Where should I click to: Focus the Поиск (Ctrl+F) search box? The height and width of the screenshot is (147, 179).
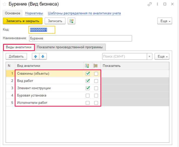[124, 56]
